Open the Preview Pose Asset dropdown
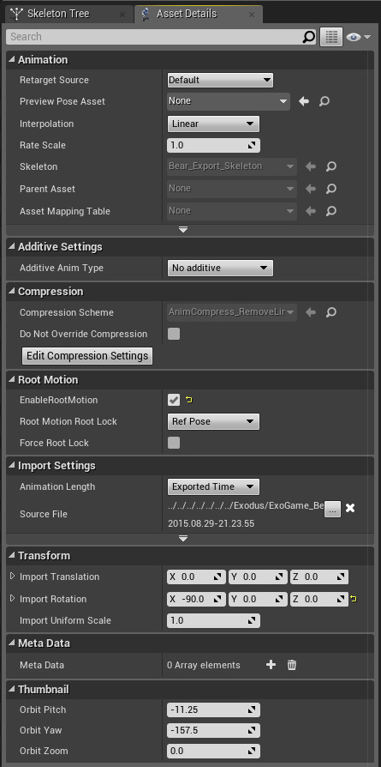 pyautogui.click(x=229, y=100)
